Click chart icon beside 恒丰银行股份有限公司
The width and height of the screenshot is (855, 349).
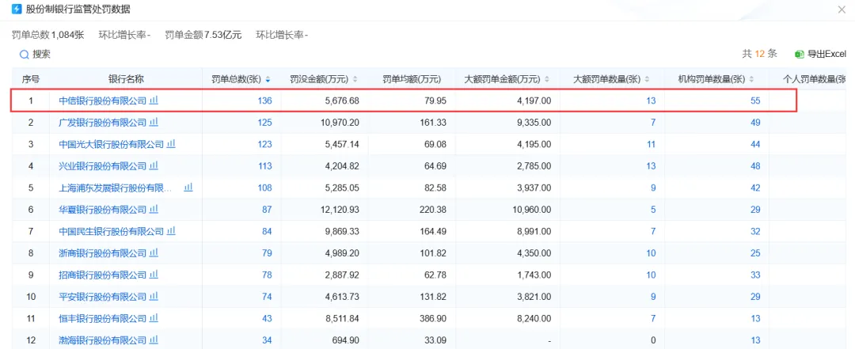[154, 318]
